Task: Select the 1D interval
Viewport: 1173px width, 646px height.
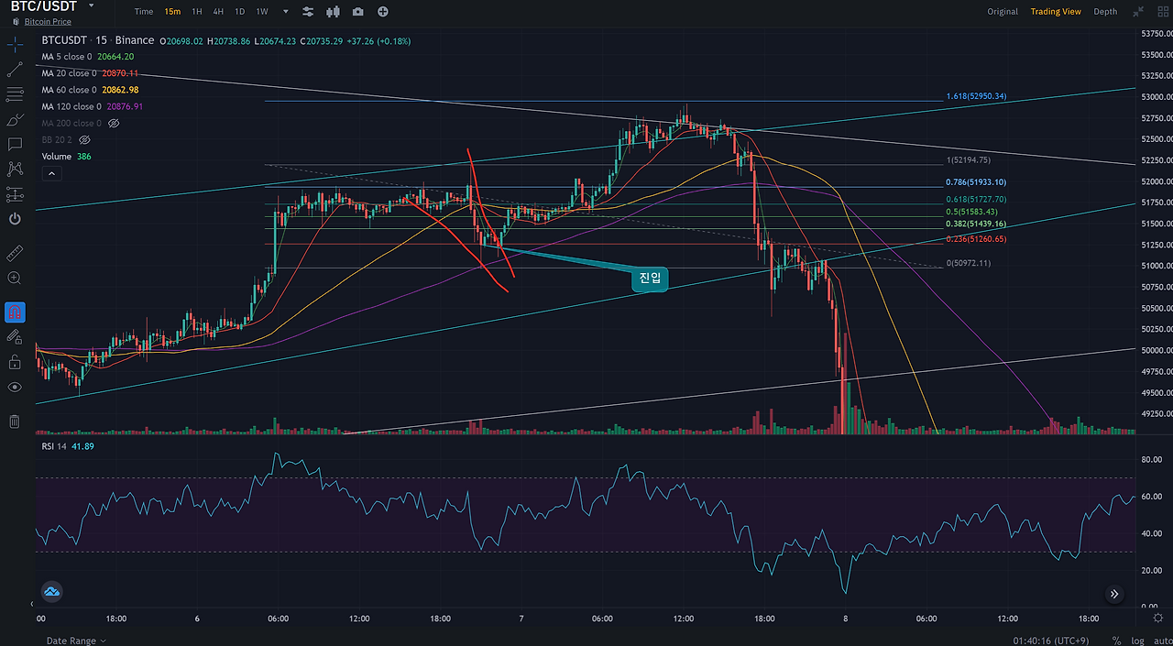Action: [x=239, y=12]
